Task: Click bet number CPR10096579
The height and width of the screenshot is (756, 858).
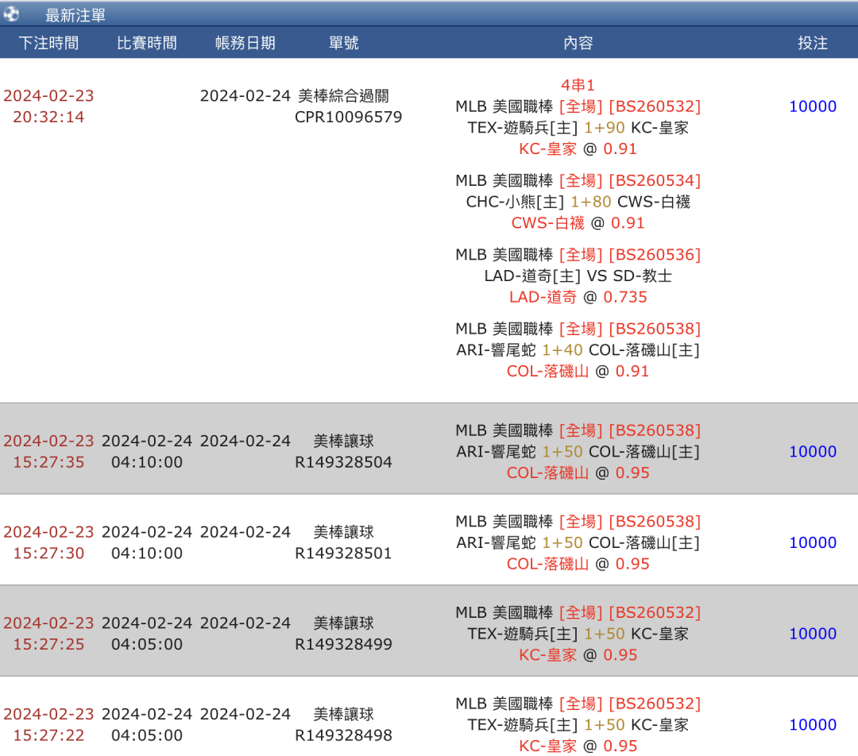Action: (x=349, y=117)
